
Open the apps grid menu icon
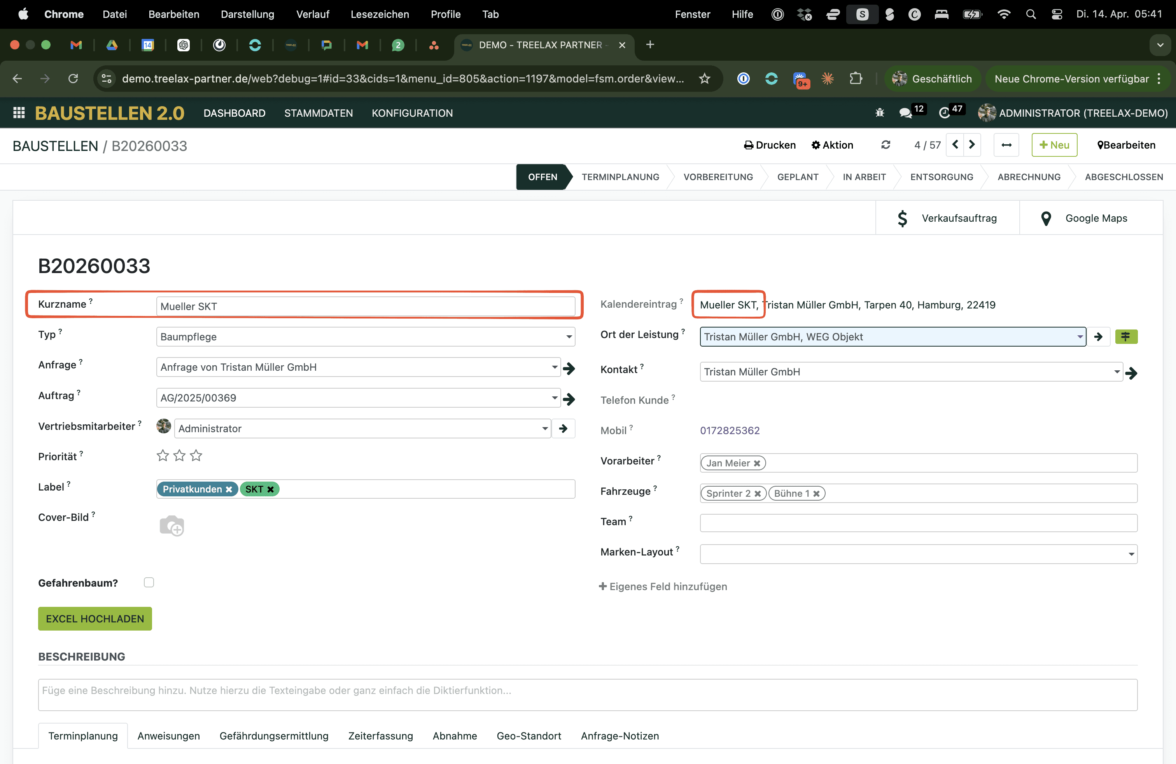click(19, 113)
